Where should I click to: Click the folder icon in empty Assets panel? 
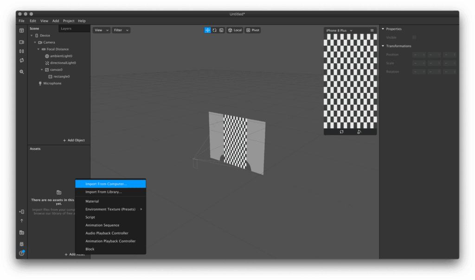point(59,192)
